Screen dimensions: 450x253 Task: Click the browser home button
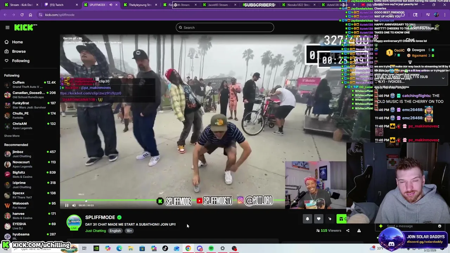[30, 15]
